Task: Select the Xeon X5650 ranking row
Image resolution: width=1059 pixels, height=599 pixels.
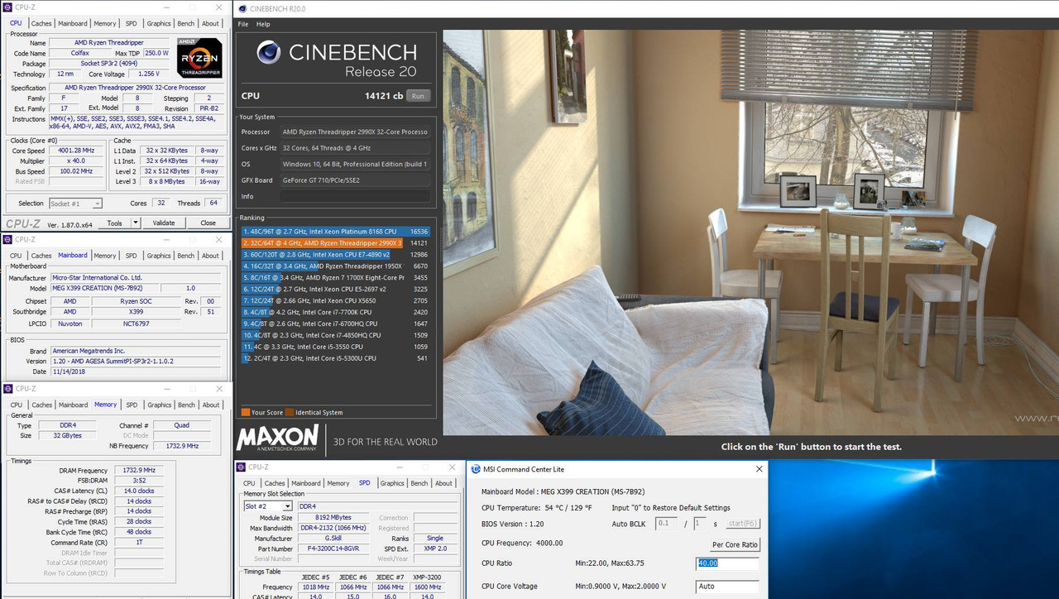Action: (335, 301)
